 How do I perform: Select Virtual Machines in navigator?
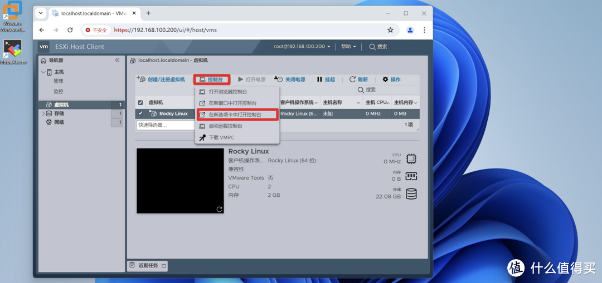[61, 105]
